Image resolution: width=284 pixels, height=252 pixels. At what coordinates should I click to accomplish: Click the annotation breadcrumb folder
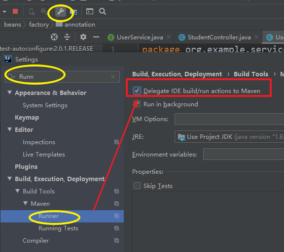(75, 25)
